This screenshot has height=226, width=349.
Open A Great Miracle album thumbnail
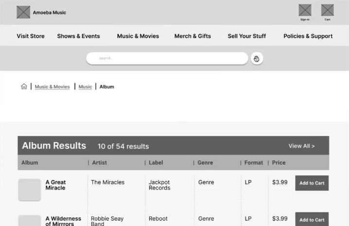30,190
